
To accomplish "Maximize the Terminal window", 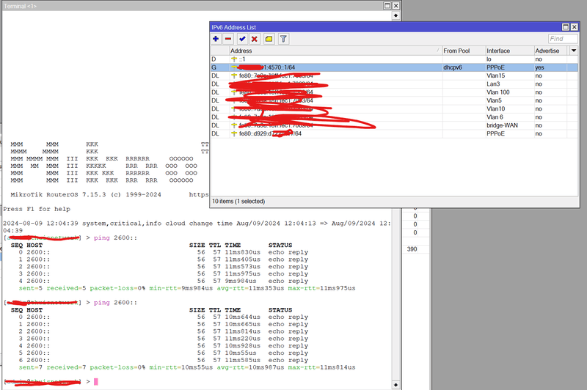I will coord(386,6).
